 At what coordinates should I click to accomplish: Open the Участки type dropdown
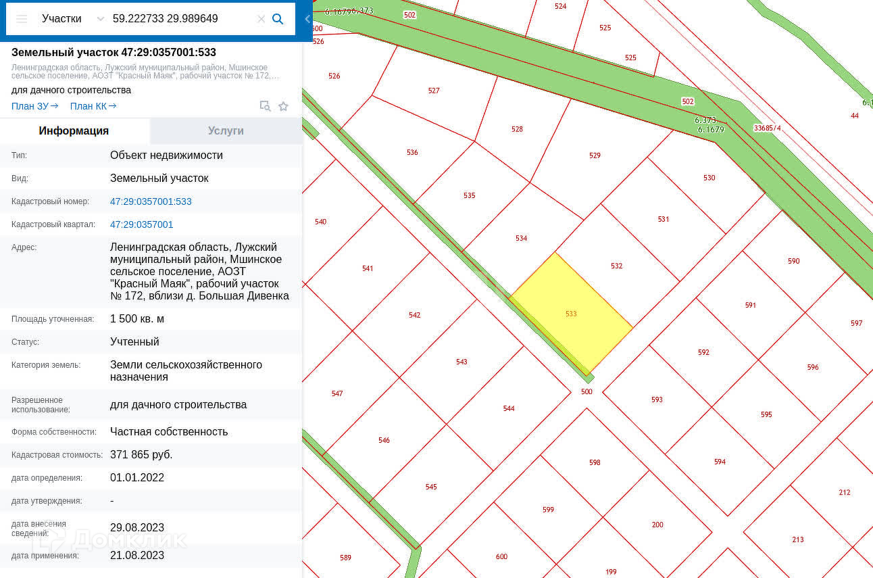click(72, 19)
